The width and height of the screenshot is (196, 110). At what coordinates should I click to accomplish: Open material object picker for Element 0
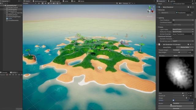click(x=192, y=13)
